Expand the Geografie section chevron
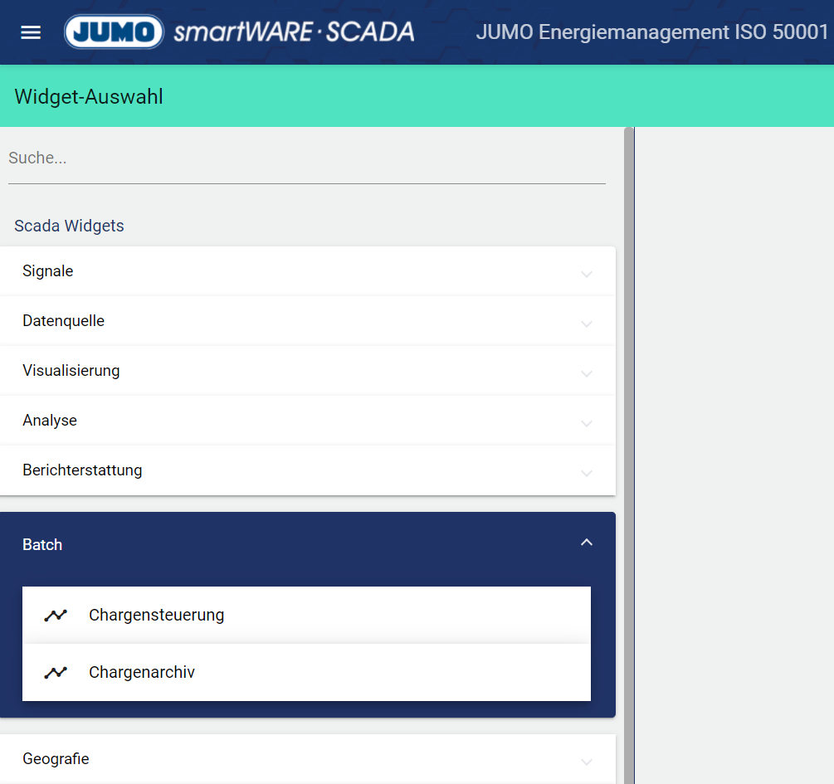The width and height of the screenshot is (834, 784). tap(587, 761)
